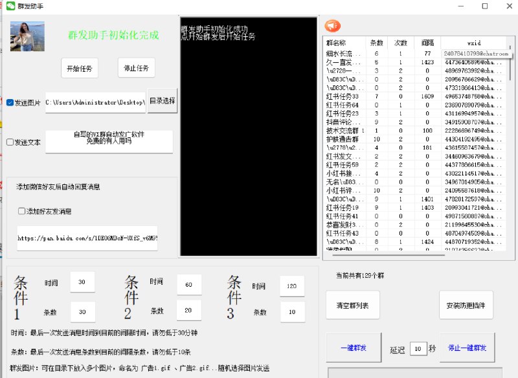Click inside the delay seconds input showing 10
Viewport: 518px width, 378px height.
[x=418, y=348]
